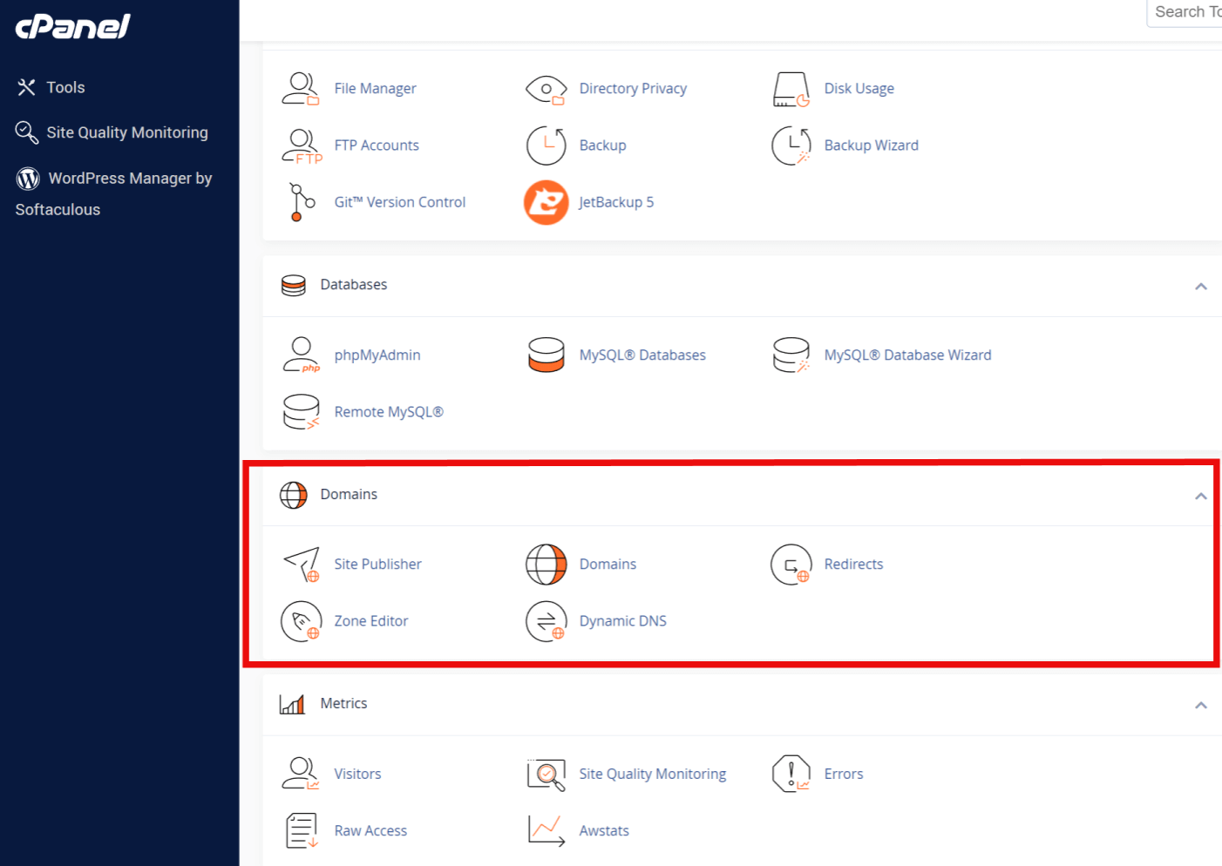Click the Git Version Control icon
1222x866 pixels.
tap(302, 202)
